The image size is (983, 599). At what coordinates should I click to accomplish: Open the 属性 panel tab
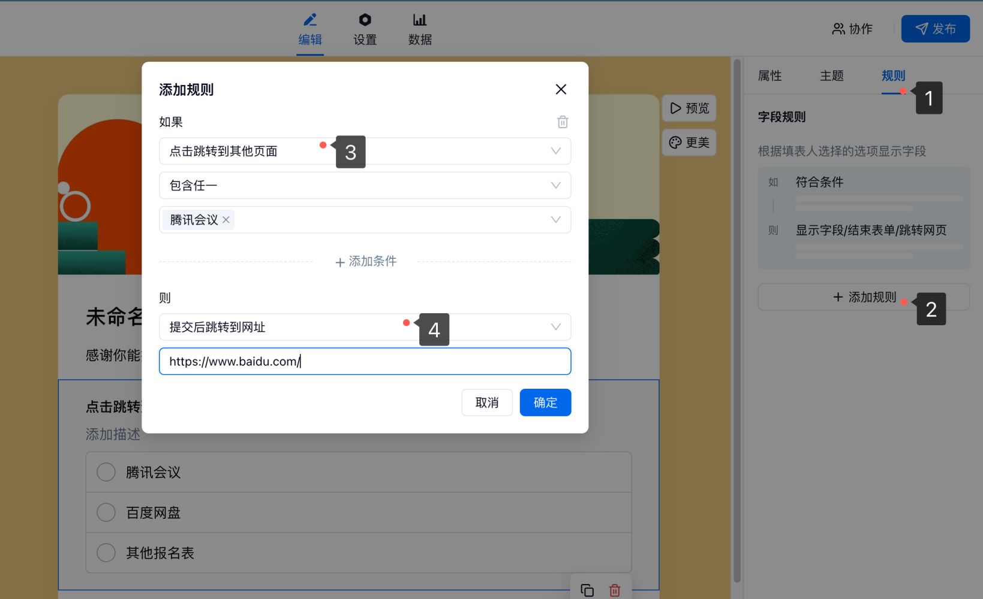(x=769, y=76)
